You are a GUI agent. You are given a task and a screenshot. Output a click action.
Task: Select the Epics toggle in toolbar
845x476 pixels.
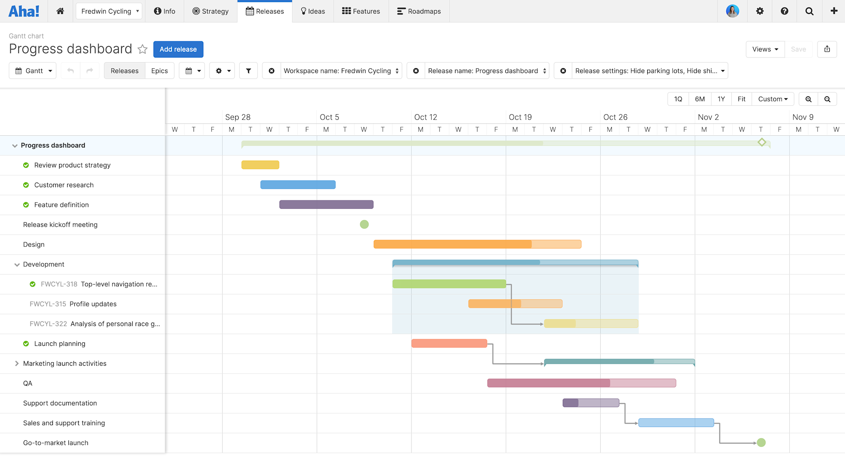pyautogui.click(x=159, y=71)
